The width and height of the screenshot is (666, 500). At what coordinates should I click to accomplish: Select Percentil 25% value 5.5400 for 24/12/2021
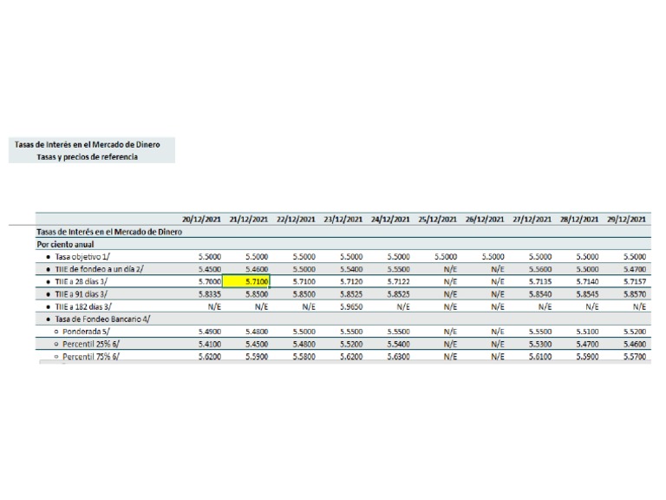click(398, 344)
